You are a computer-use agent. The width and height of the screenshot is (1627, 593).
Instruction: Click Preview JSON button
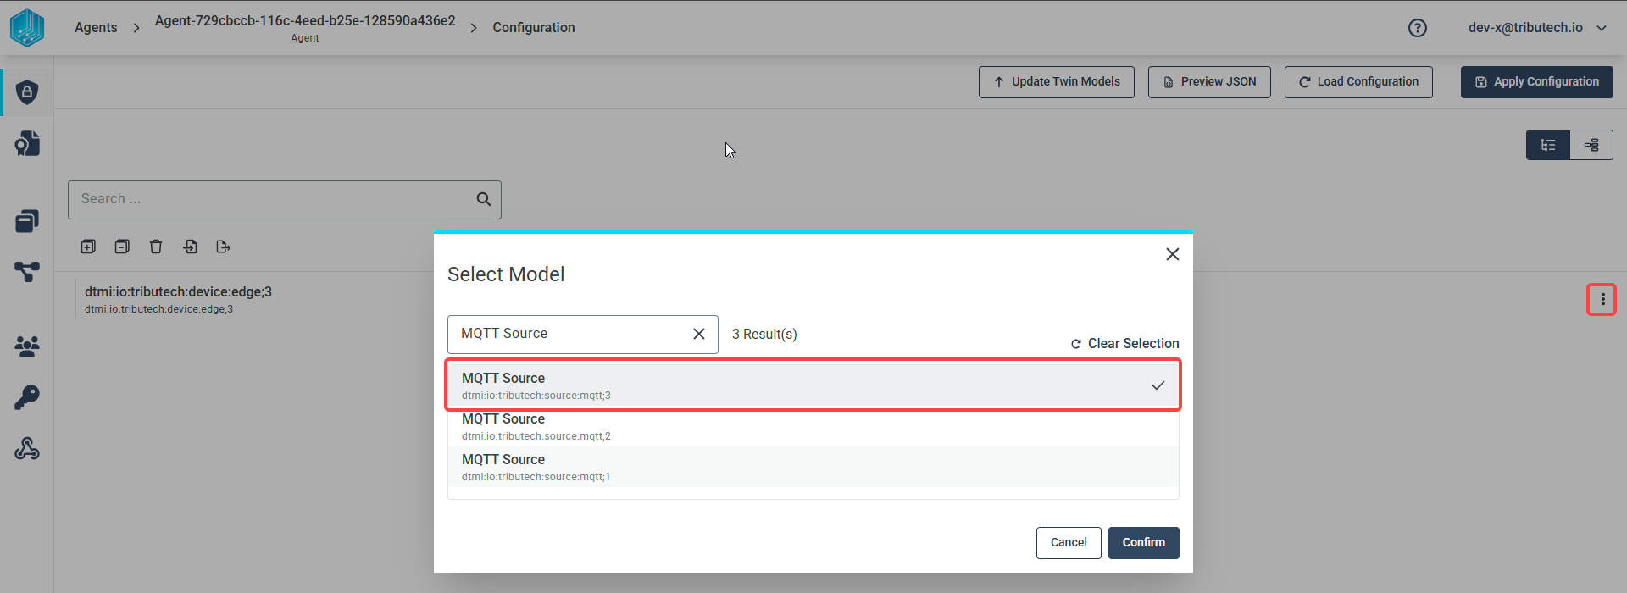click(1209, 82)
